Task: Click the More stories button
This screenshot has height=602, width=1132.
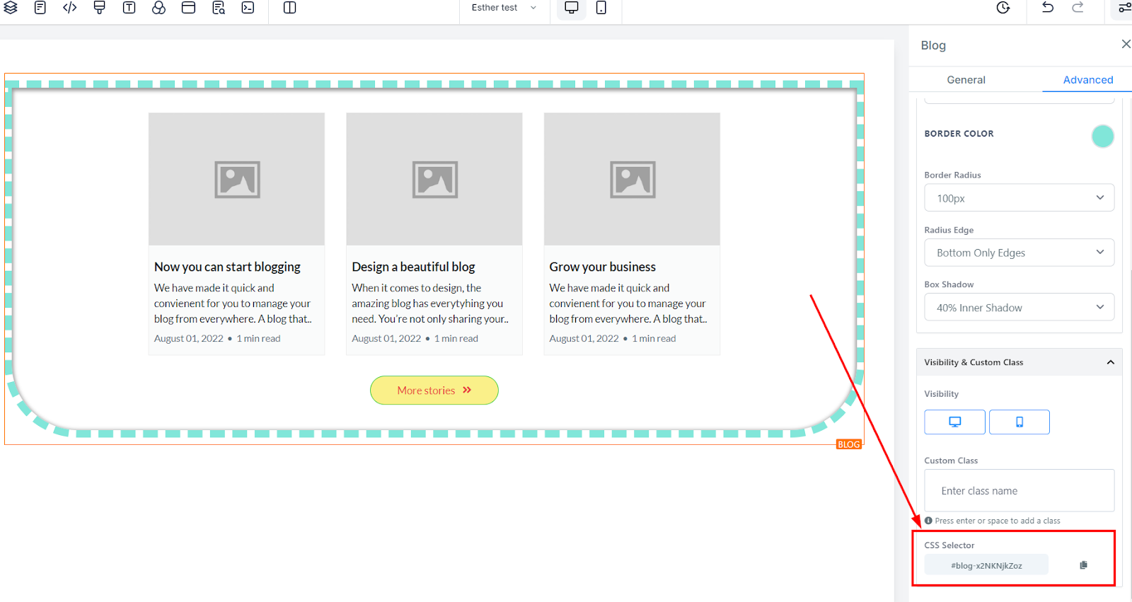Action: (x=434, y=390)
